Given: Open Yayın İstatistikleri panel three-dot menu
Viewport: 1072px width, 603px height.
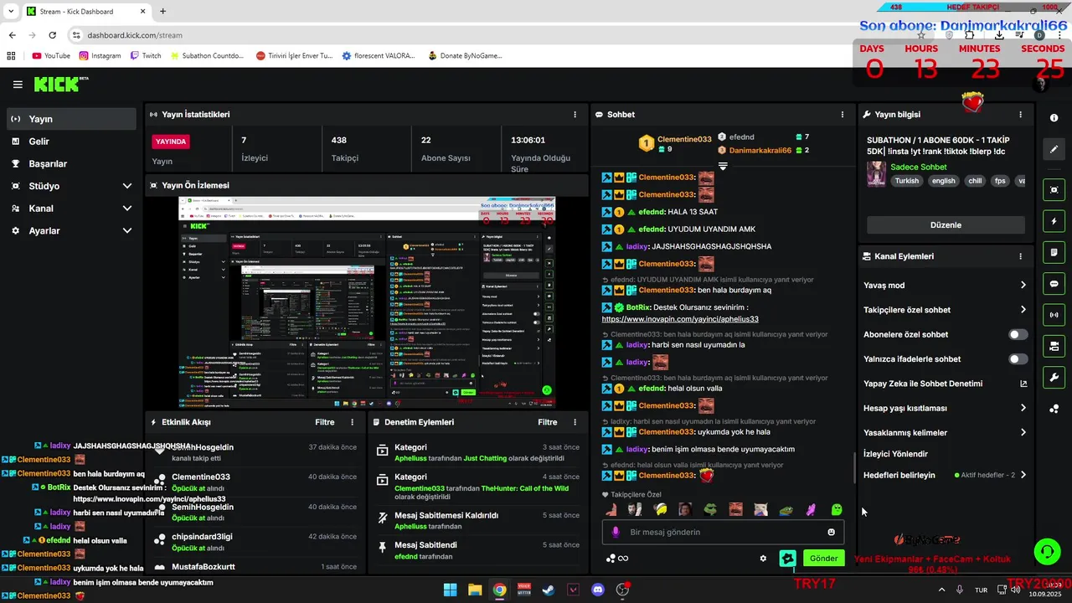Looking at the screenshot, I should coord(575,115).
